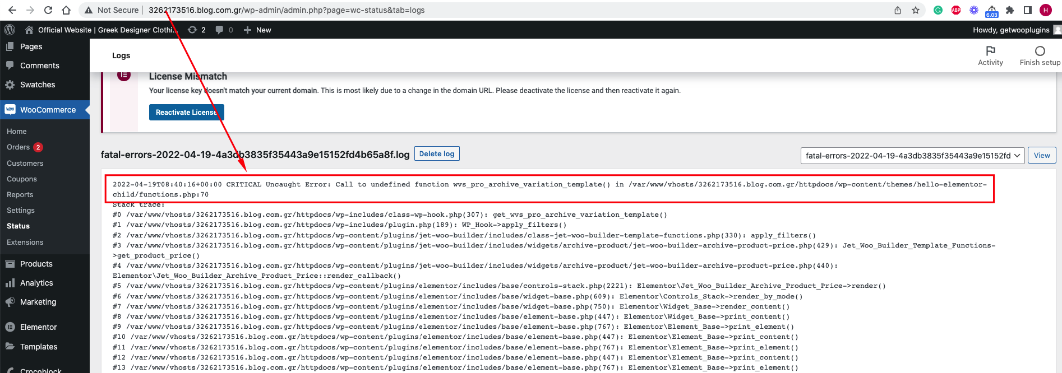Click the CRITICAL Uncaught Error log line
The image size is (1062, 373).
[x=550, y=189]
